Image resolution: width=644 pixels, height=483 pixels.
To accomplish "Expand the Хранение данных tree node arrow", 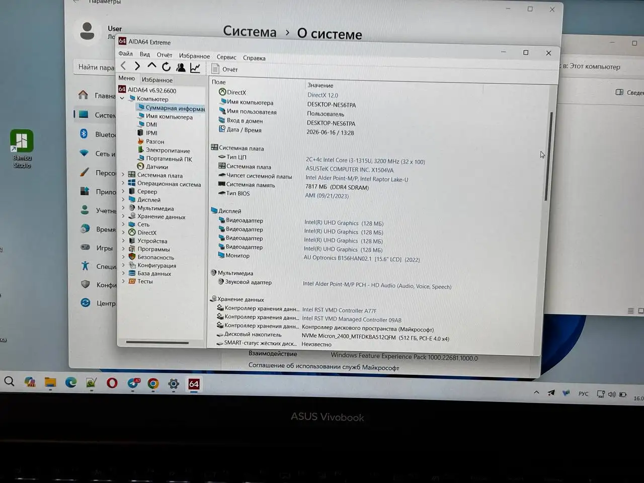I will tap(123, 216).
